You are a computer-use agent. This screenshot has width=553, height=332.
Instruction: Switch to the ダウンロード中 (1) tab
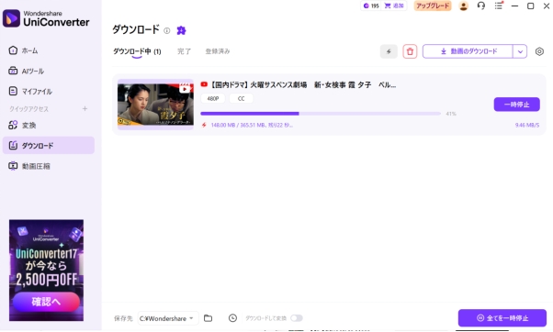point(137,51)
